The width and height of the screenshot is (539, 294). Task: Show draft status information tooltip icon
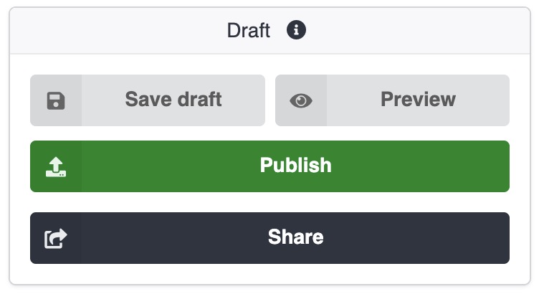296,30
